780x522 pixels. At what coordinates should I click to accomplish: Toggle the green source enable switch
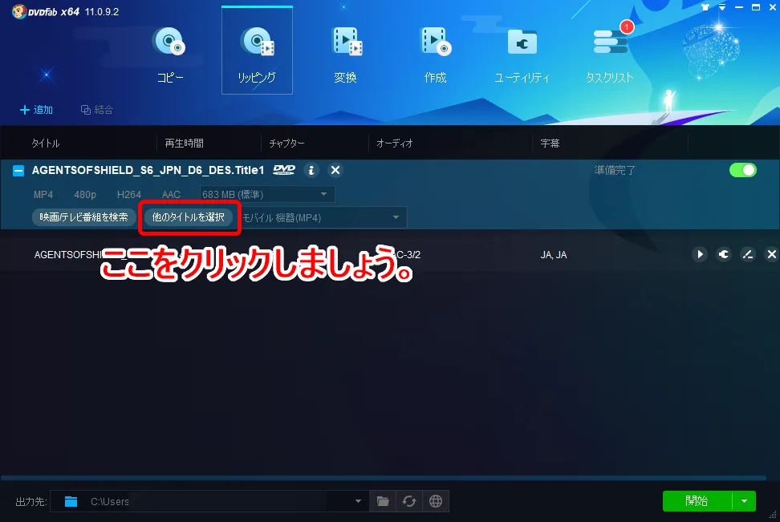pyautogui.click(x=743, y=170)
